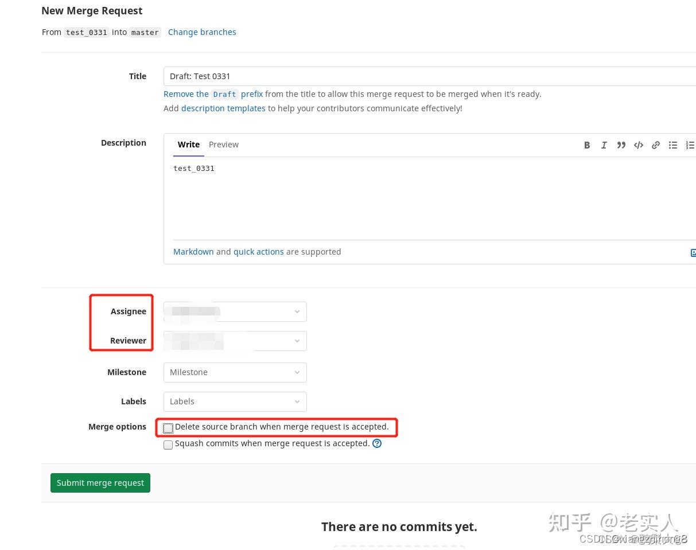Insert a numbered list
The image size is (696, 550).
click(x=690, y=145)
